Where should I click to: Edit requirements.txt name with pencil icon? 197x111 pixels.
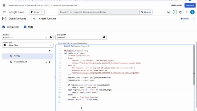46,62
